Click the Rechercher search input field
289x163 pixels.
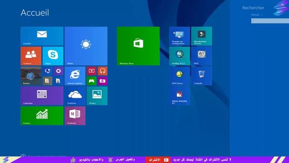[270, 21]
